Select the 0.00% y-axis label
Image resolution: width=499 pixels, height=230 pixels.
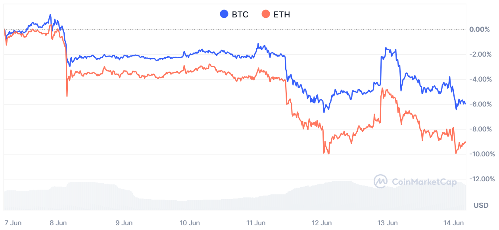[x=480, y=29]
